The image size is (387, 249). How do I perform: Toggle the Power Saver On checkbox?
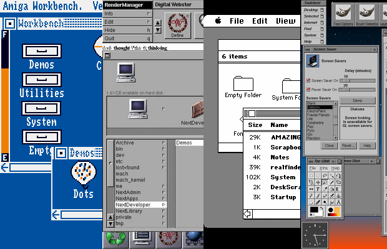[308, 89]
